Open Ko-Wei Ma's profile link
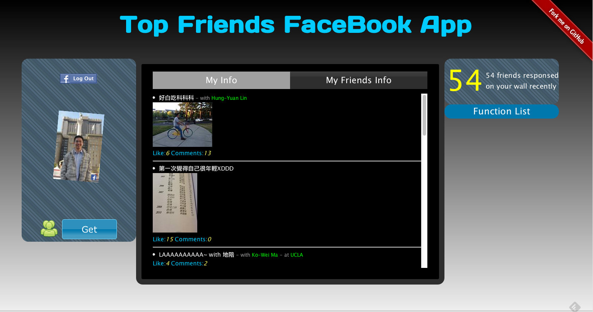This screenshot has height=312, width=593. tap(265, 255)
